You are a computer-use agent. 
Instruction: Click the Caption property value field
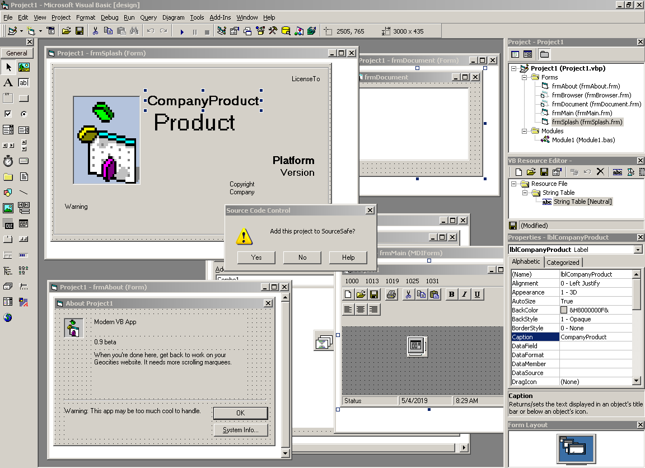tap(596, 337)
